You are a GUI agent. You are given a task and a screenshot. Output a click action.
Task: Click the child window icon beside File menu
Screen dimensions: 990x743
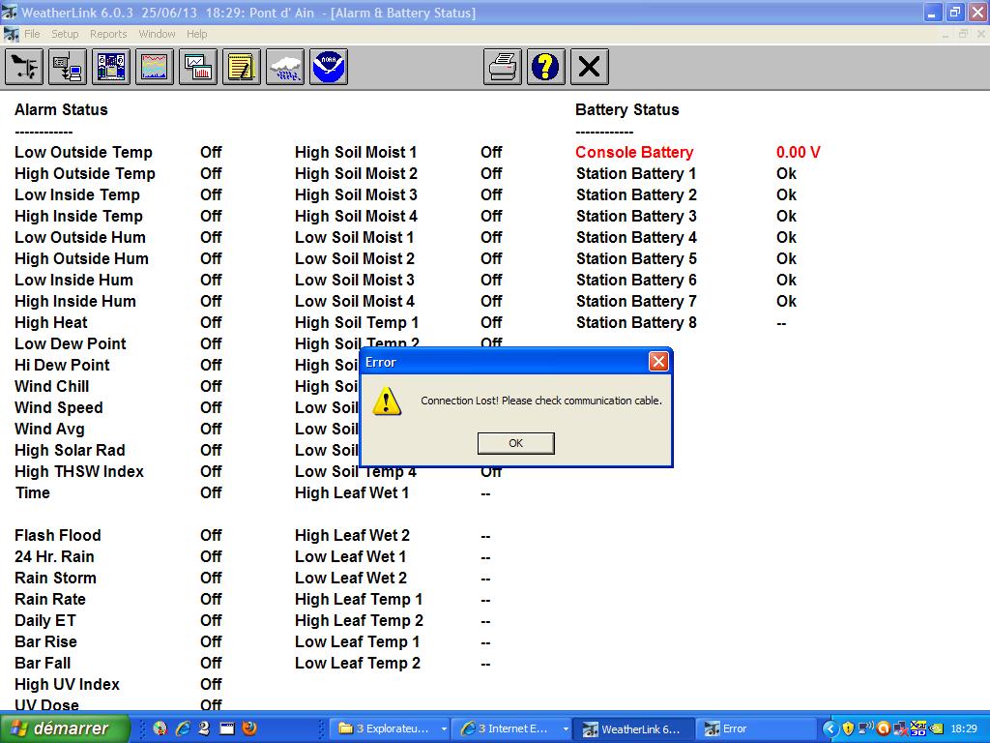click(x=11, y=34)
